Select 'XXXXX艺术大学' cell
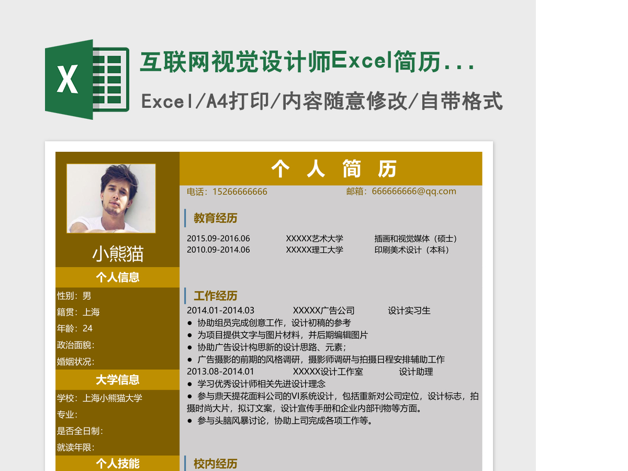 point(315,239)
